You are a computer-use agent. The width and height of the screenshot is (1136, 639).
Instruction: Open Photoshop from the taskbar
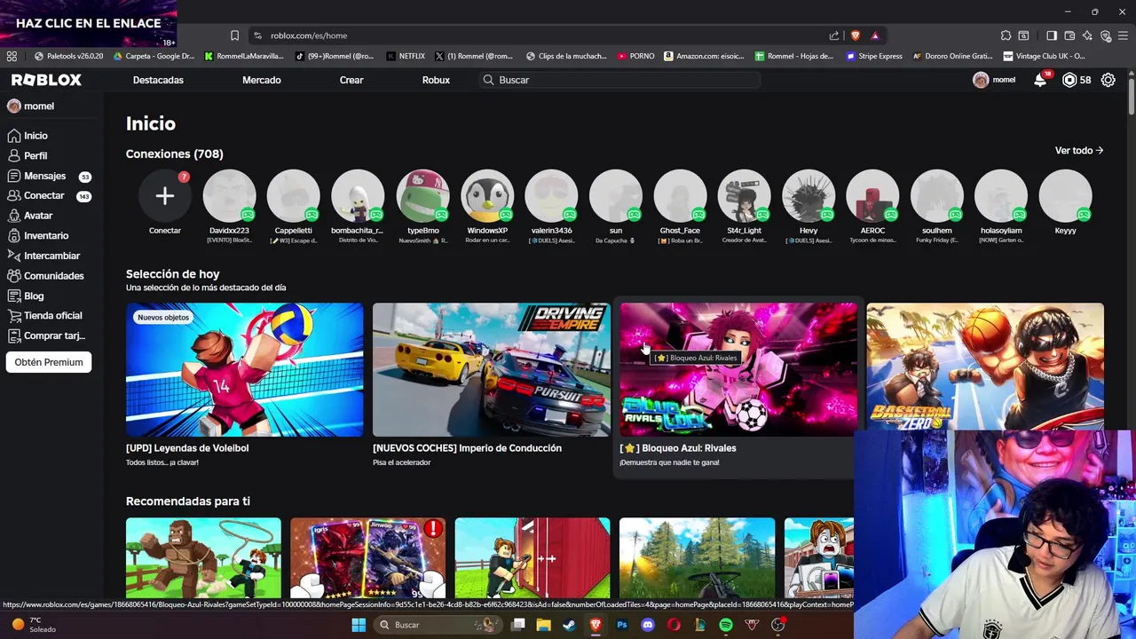[622, 625]
